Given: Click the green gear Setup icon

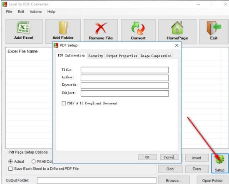Looking at the screenshot, I should (x=219, y=159).
